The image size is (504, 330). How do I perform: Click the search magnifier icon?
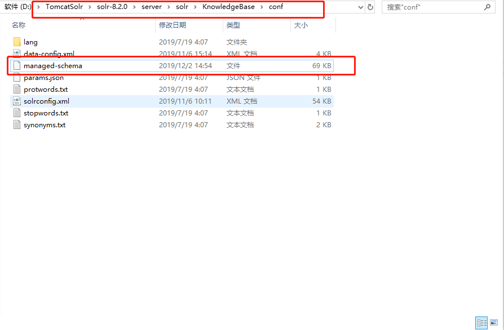(x=487, y=7)
